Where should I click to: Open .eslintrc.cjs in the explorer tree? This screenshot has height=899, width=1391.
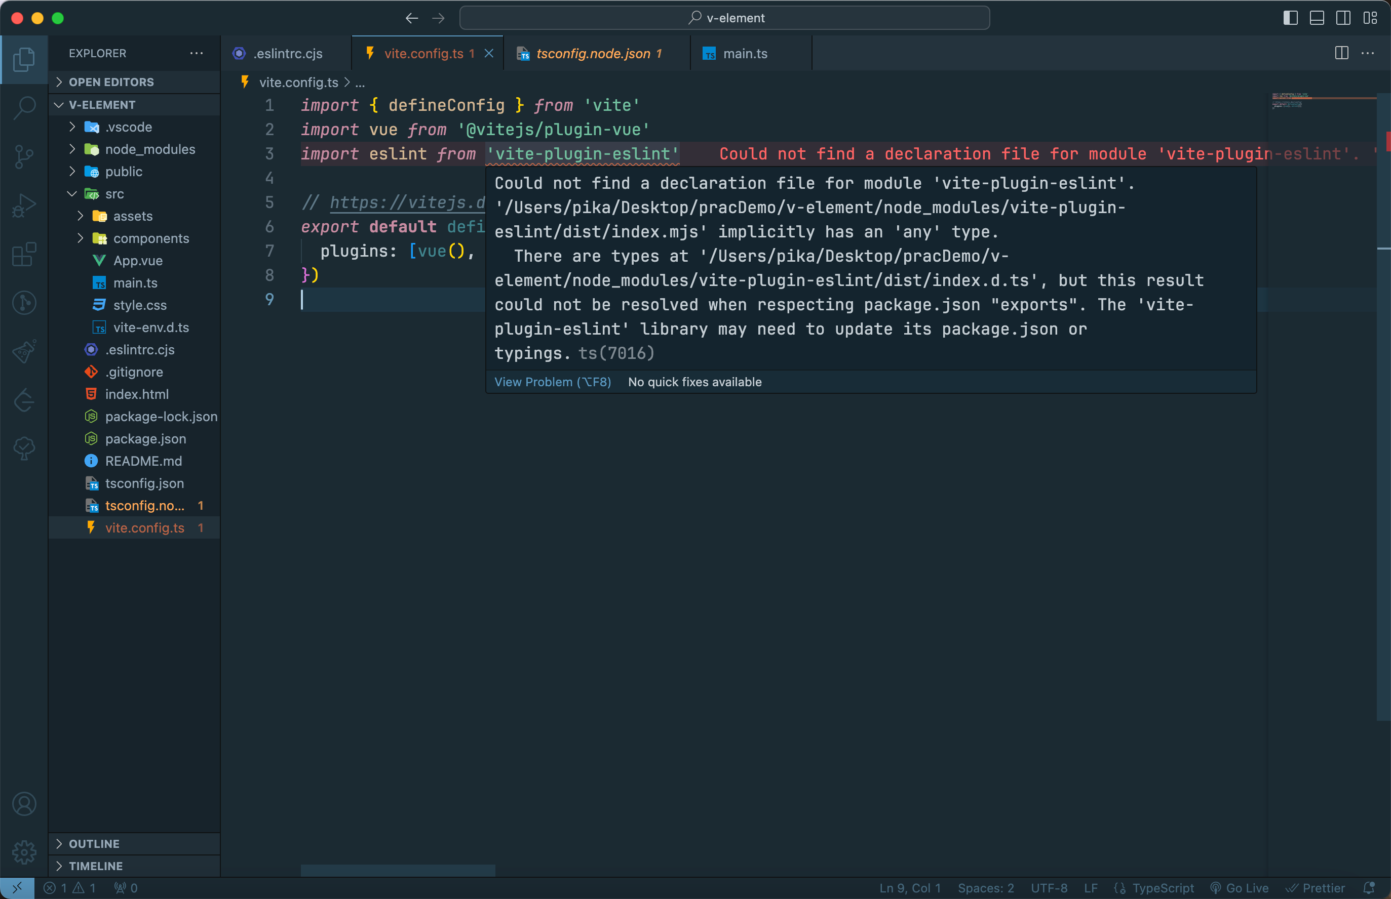coord(134,349)
